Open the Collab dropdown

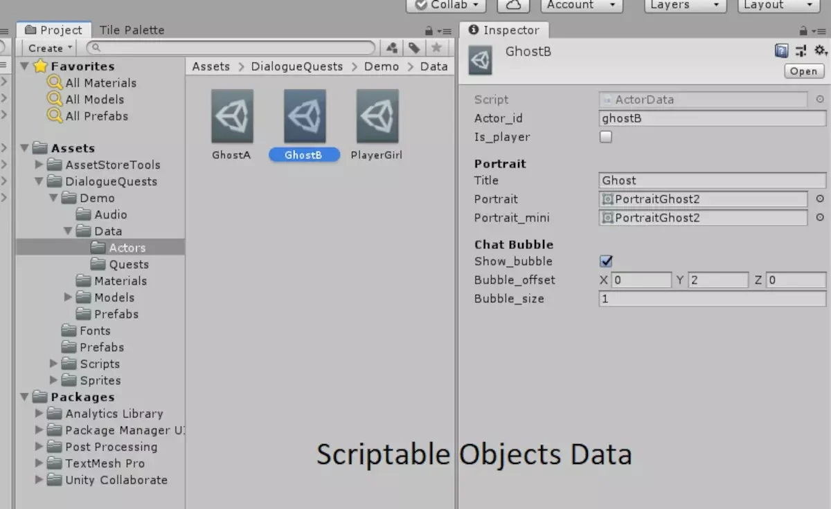click(x=446, y=5)
